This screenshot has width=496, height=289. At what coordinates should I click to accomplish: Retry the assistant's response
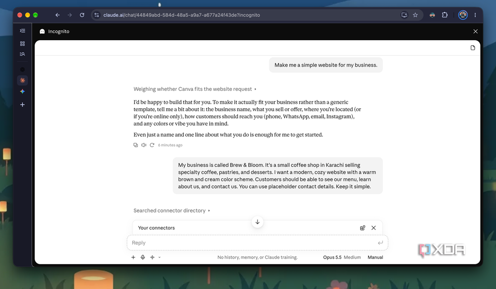[x=152, y=145]
